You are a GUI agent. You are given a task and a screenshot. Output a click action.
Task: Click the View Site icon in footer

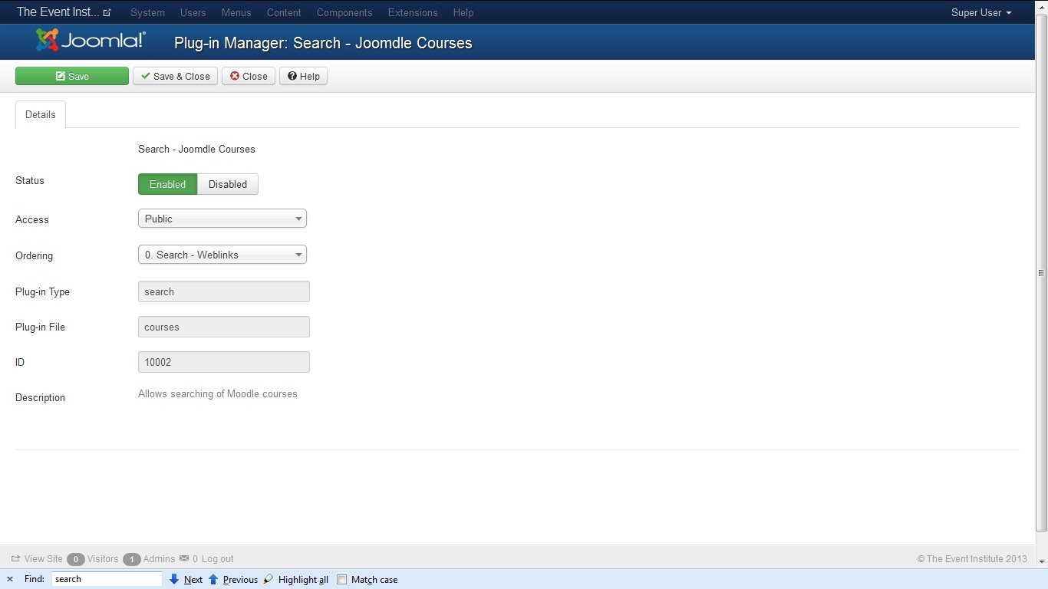click(15, 559)
